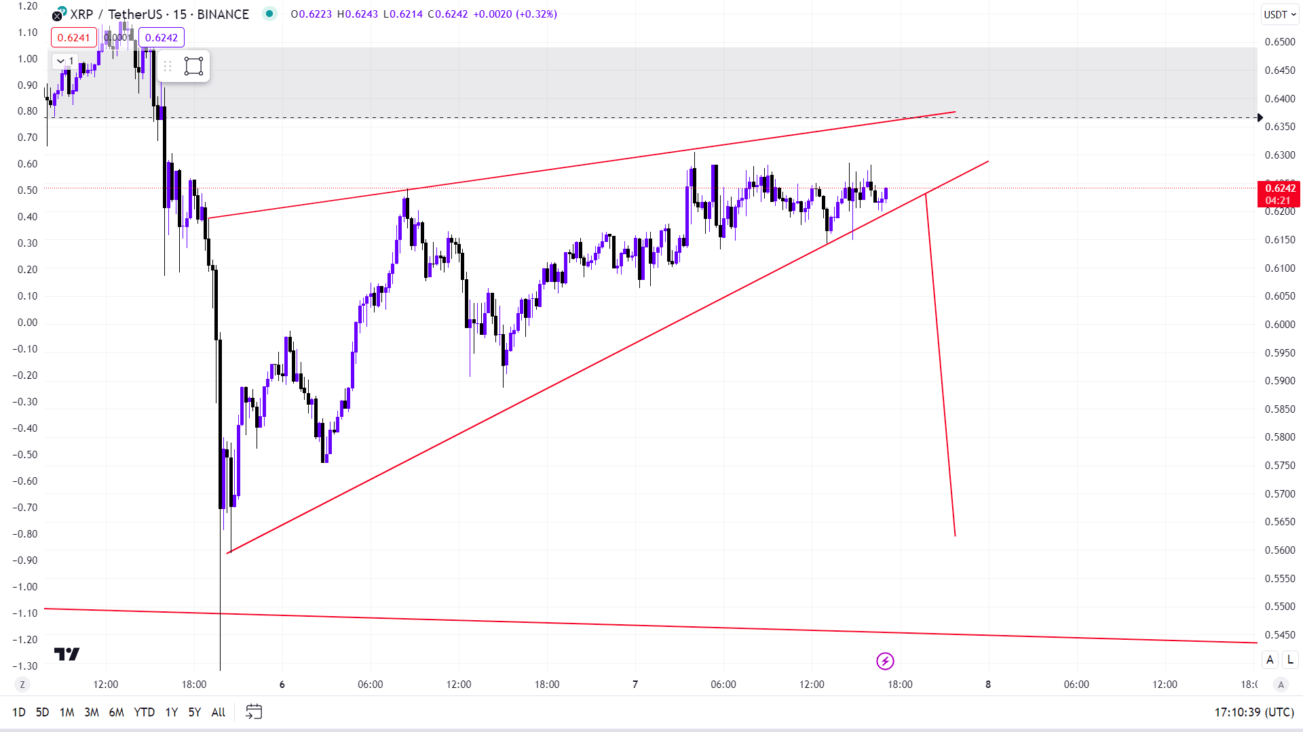Click the red 0.6241 sell price button
The image size is (1303, 732).
click(74, 37)
